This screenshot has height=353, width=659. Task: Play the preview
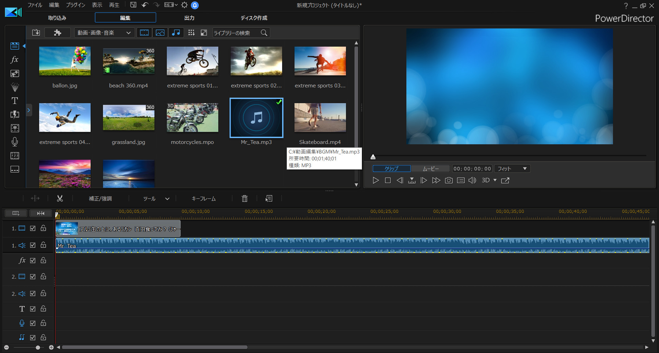376,180
